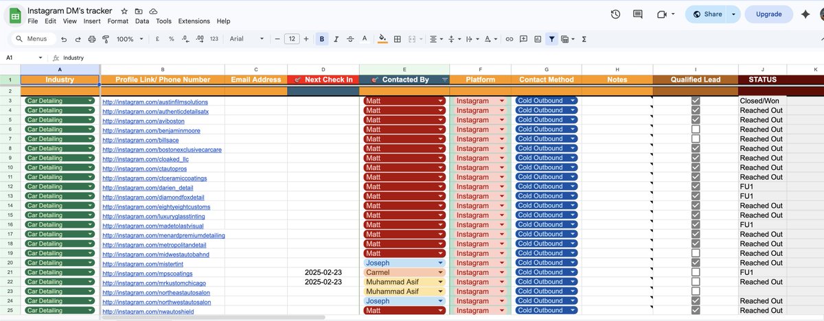Toggle Qualified Lead checkbox for nwautoshield row
This screenshot has width=824, height=321.
(696, 311)
